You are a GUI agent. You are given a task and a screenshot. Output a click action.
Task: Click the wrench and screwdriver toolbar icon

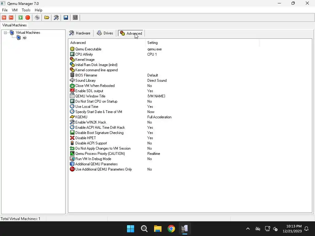56,18
